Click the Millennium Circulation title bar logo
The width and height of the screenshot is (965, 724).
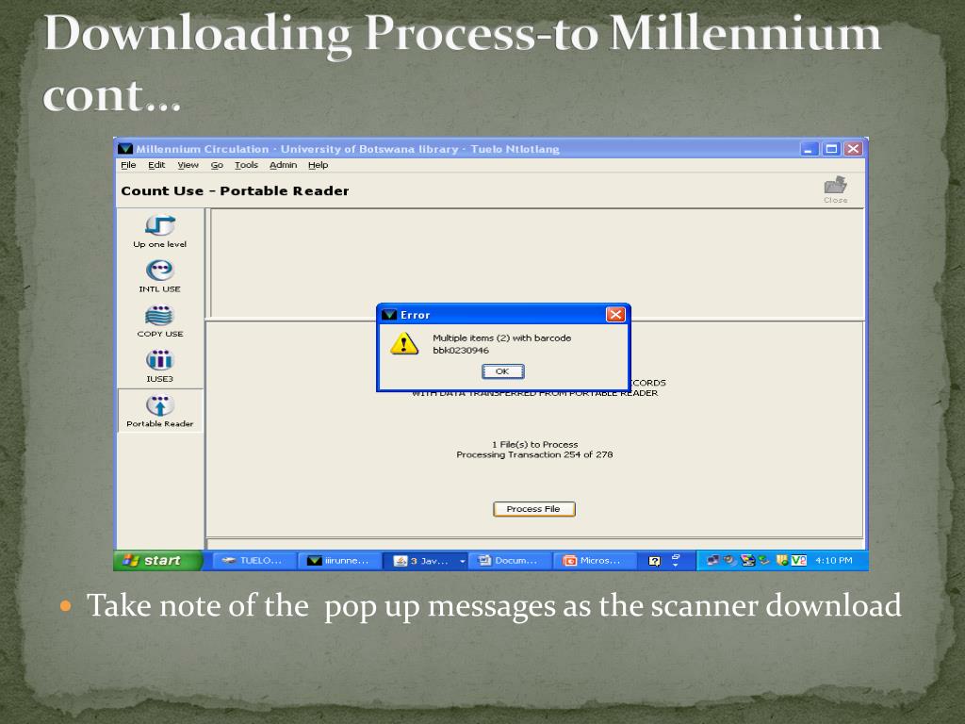point(125,149)
